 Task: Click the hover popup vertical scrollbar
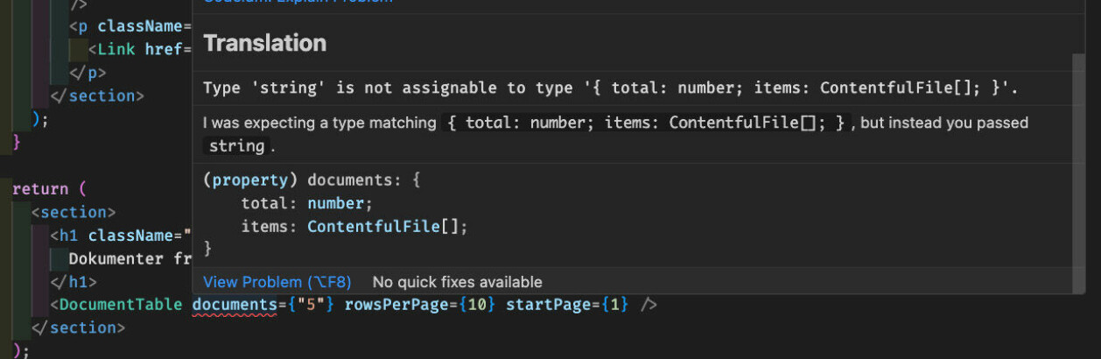pyautogui.click(x=1078, y=172)
